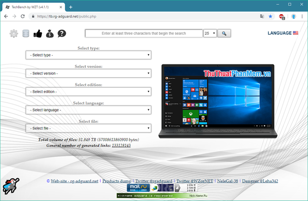Open the Chrome profile avatar
308x201 pixels.
[293, 17]
